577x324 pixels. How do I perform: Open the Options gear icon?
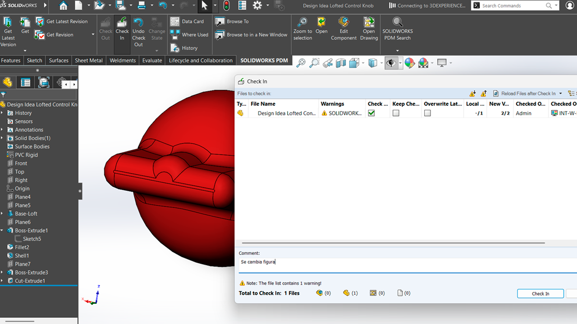pyautogui.click(x=257, y=6)
